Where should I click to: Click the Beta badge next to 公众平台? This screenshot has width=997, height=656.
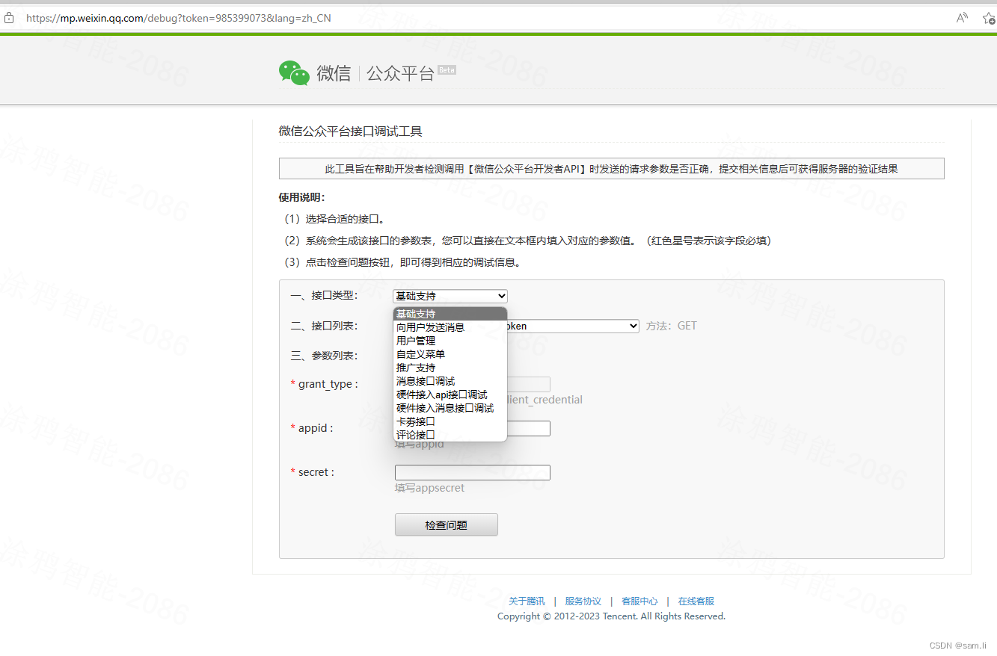[447, 70]
